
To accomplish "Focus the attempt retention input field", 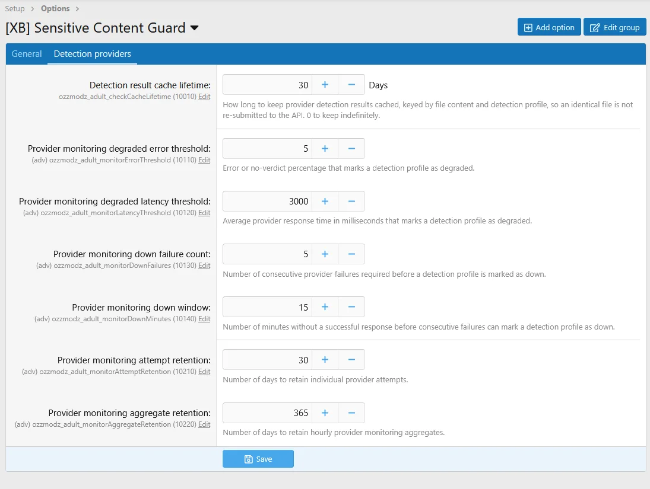I will point(267,360).
